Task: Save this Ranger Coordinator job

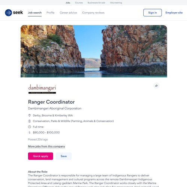Action: click(64, 156)
